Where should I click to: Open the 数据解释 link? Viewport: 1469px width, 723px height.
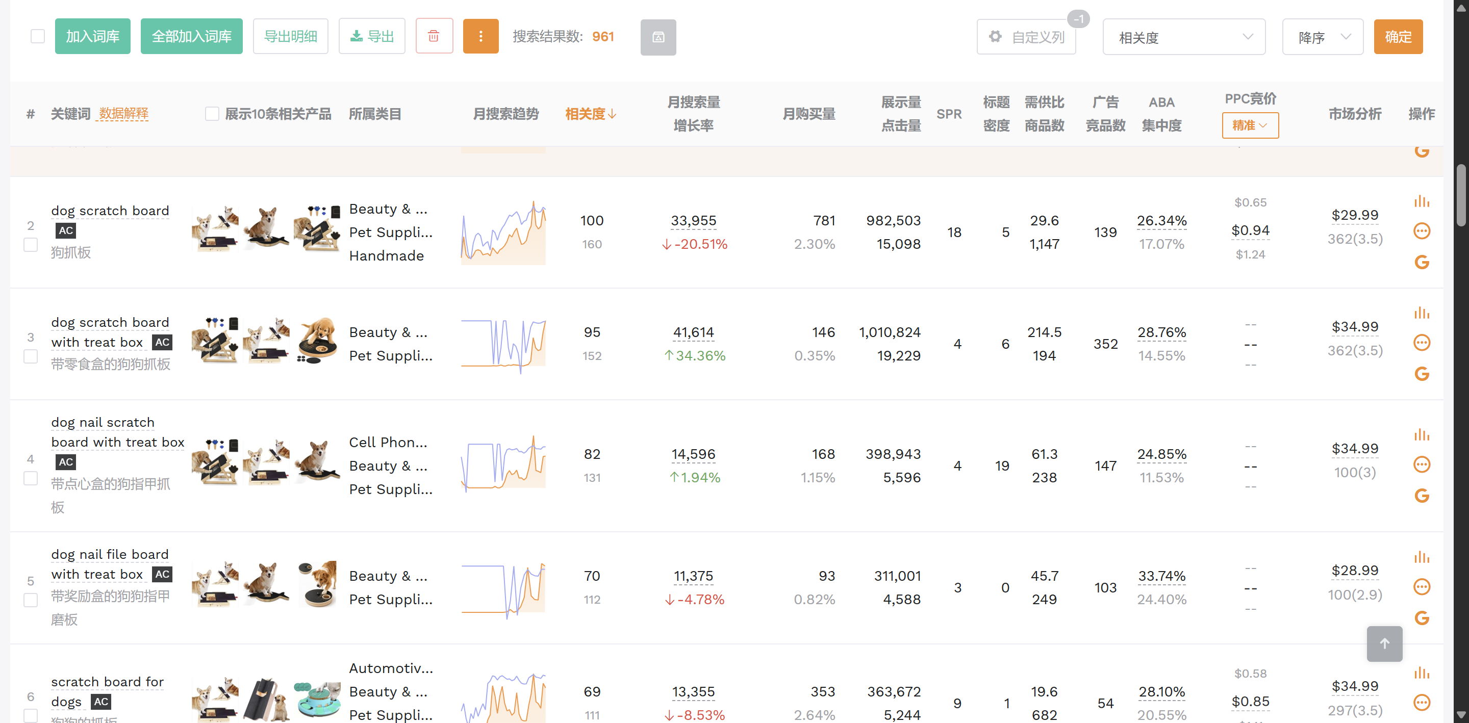click(124, 114)
